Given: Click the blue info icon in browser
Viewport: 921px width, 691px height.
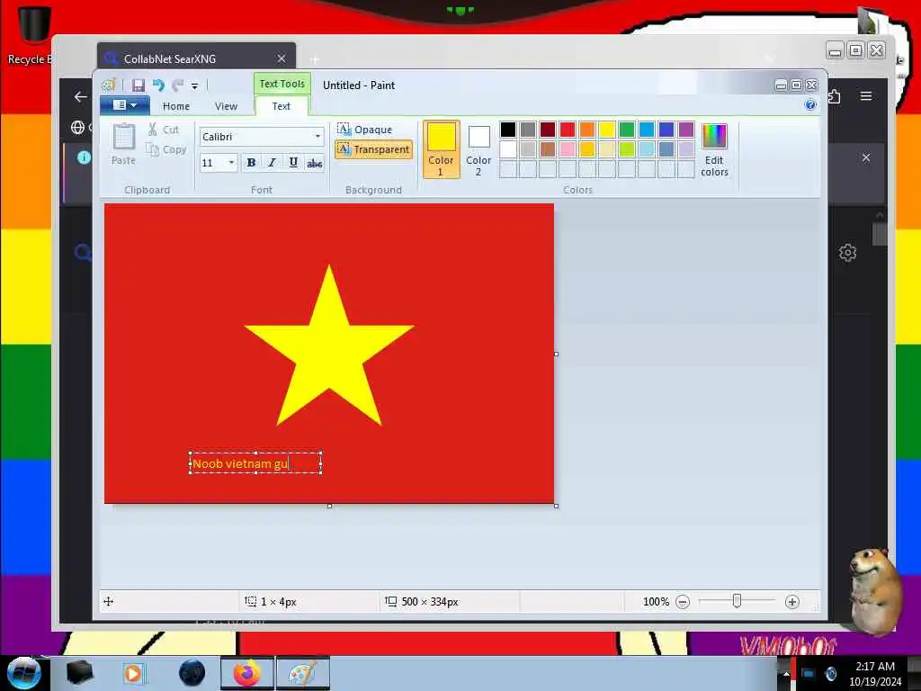Looking at the screenshot, I should [x=84, y=157].
